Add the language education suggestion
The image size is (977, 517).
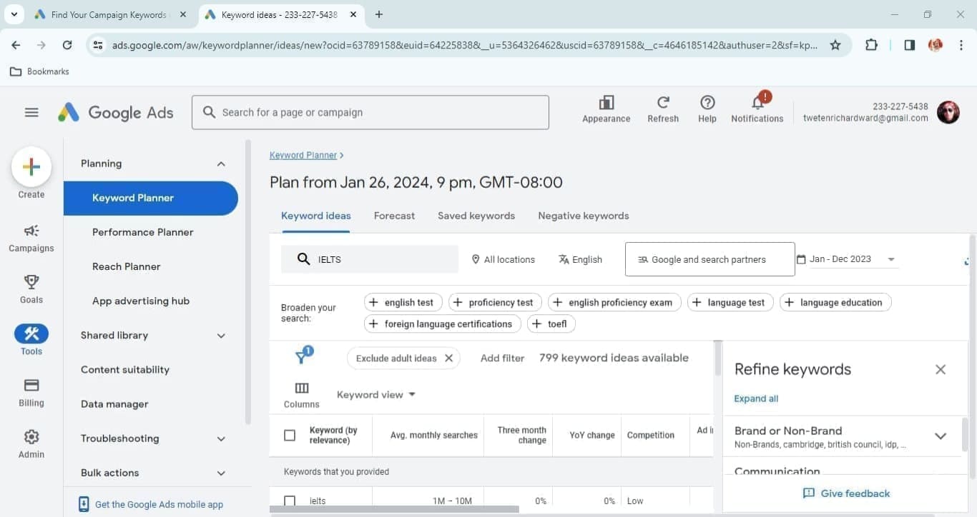pyautogui.click(x=835, y=303)
